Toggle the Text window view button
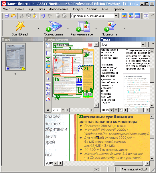This screenshot has height=173, width=156. point(137,16)
